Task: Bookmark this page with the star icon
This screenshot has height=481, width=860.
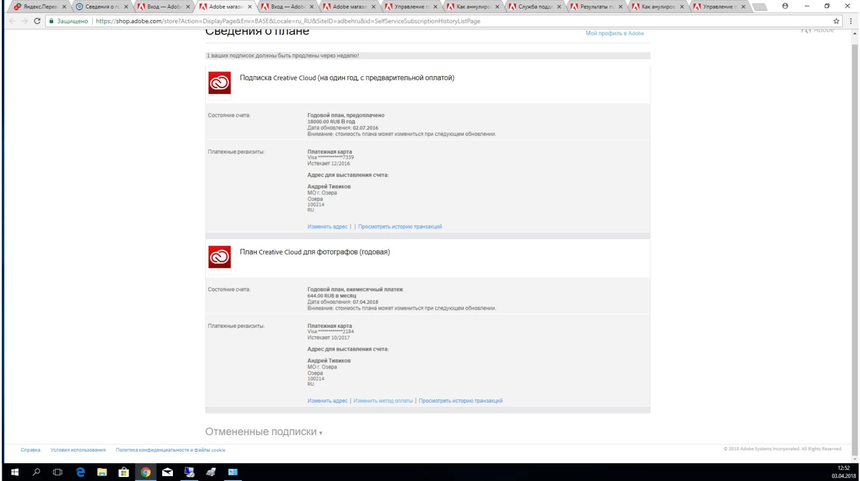Action: (836, 21)
